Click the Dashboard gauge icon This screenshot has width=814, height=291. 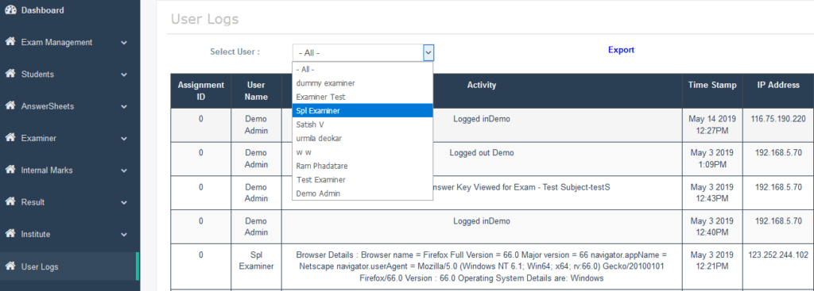click(10, 10)
